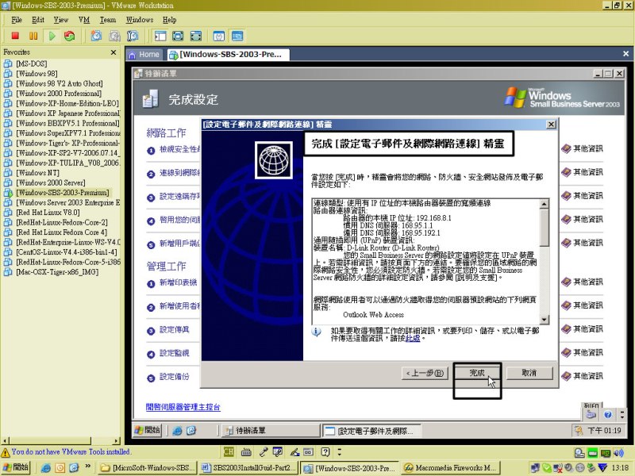This screenshot has height=476, width=635.
Task: Click the Suspend VM pause icon
Action: (33, 36)
